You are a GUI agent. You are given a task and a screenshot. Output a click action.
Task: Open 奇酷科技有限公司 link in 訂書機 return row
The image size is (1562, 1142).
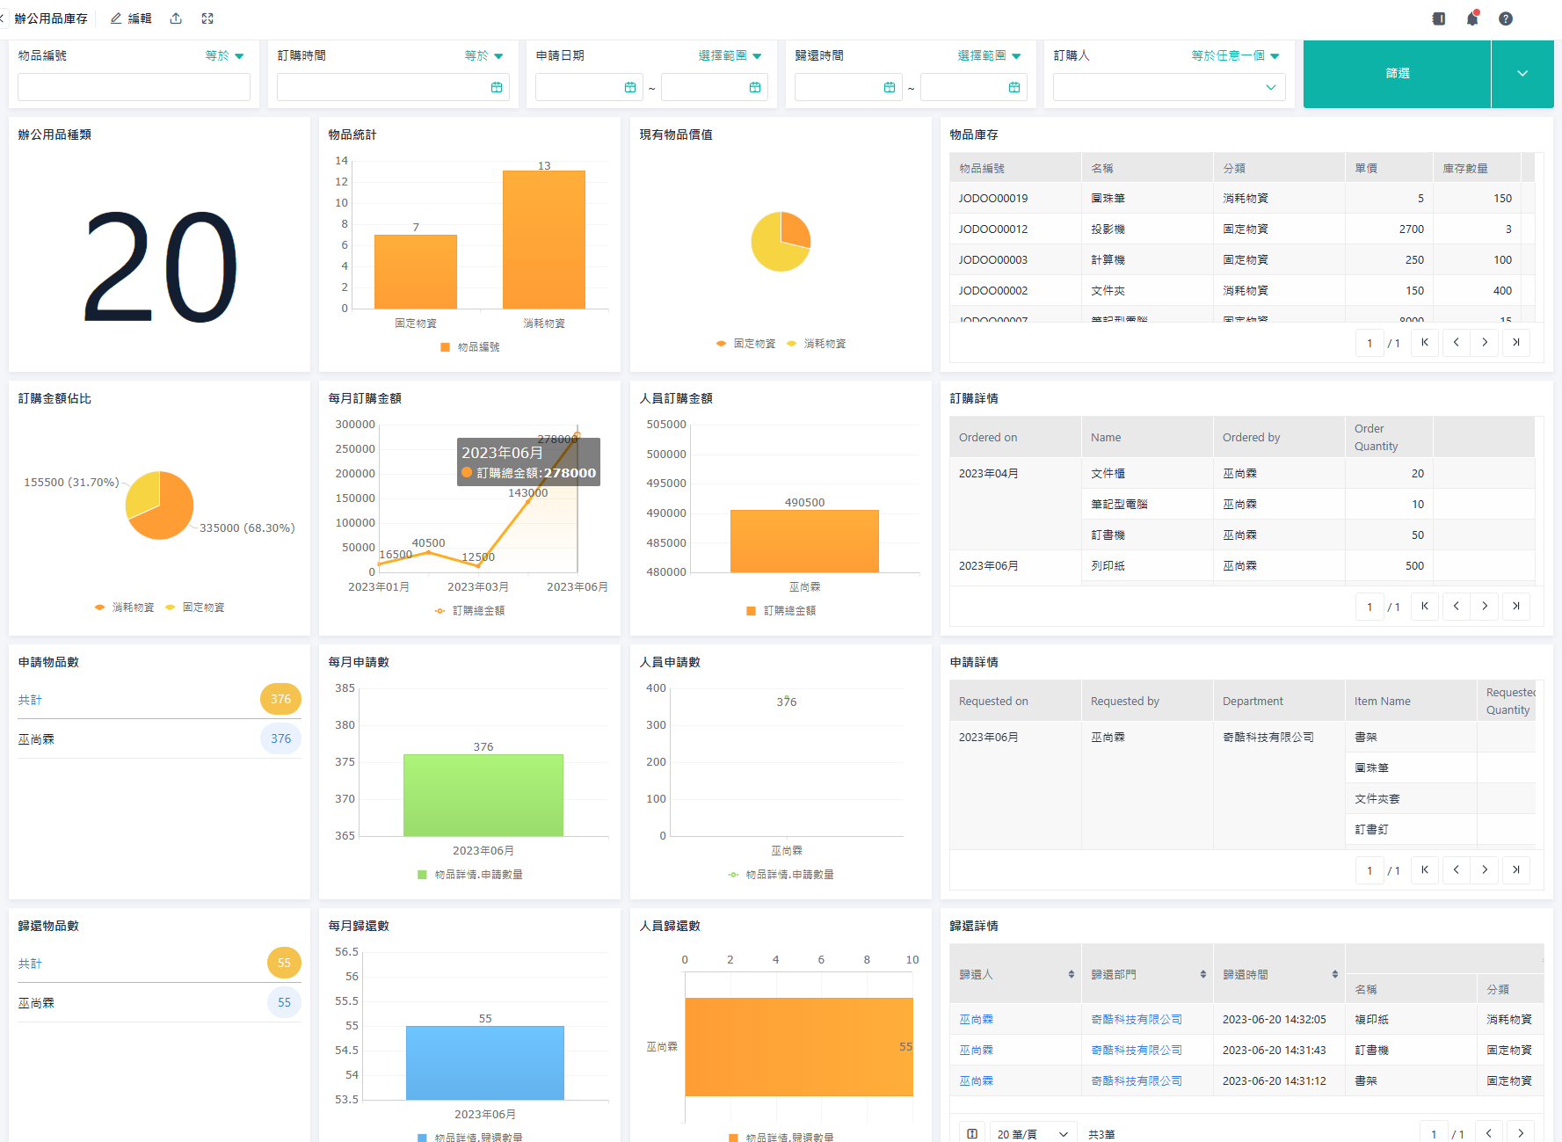1137,1051
